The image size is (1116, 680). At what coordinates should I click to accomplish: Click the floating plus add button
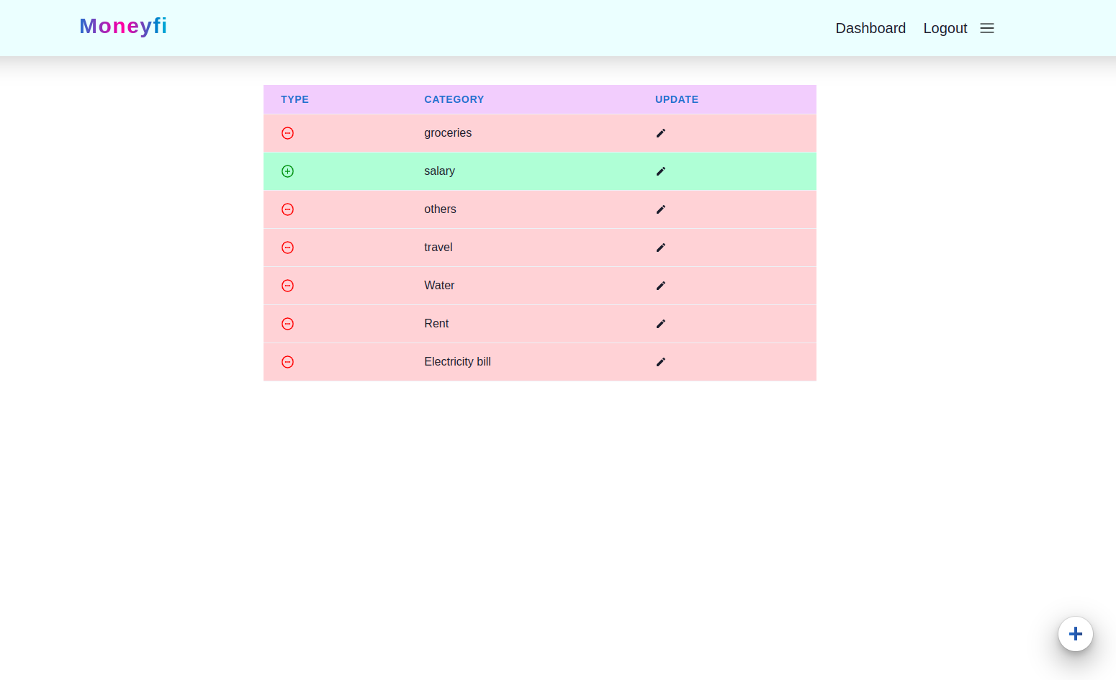(x=1076, y=634)
